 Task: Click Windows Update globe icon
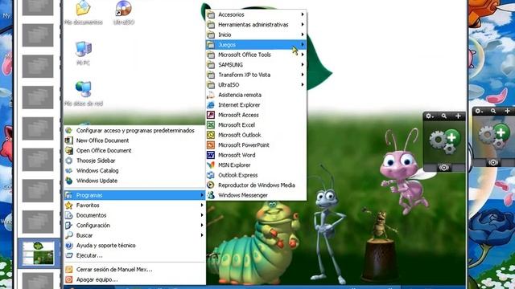coord(69,181)
